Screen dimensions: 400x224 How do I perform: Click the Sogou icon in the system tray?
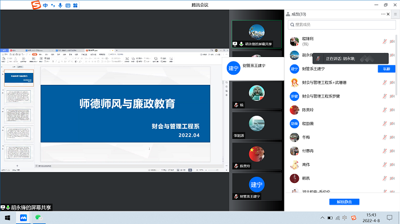[x=354, y=218]
